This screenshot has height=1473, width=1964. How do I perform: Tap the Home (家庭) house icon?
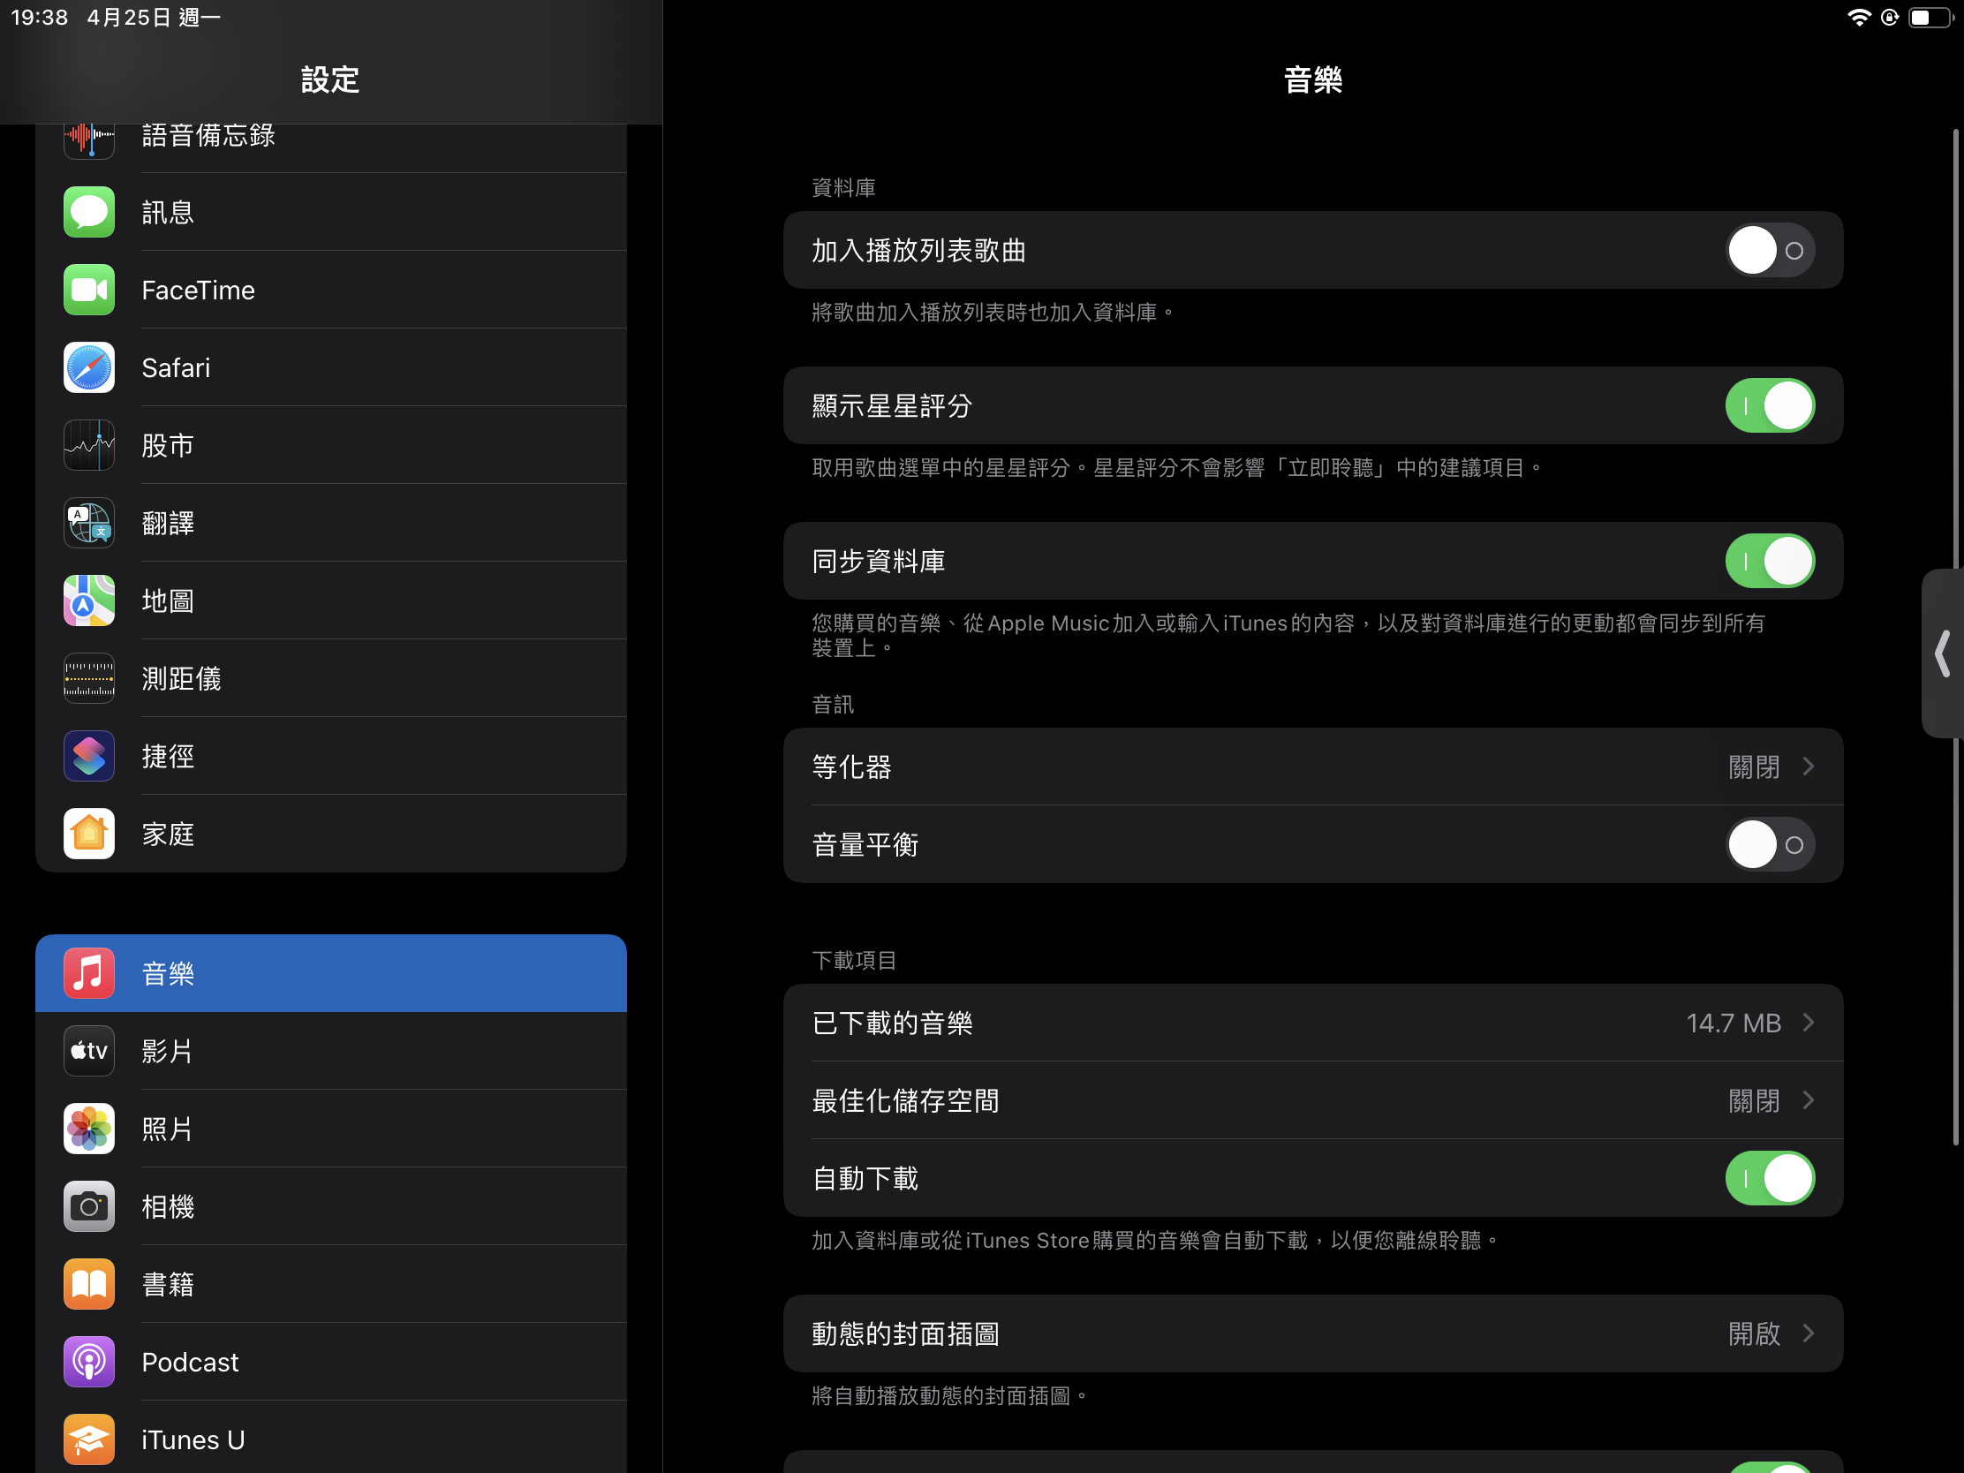[x=89, y=834]
